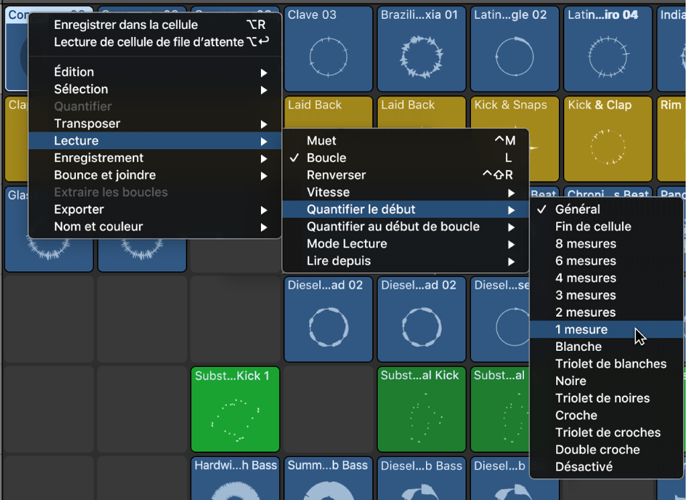Choose 1 mesure from the quantize list
Viewport: 687px width, 500px height.
(581, 330)
